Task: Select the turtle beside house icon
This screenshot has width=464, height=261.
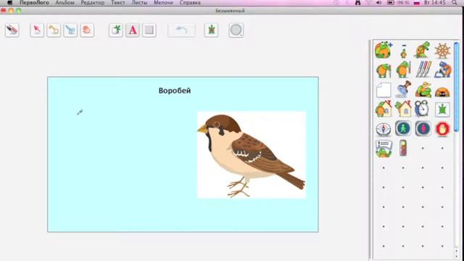Action: click(x=384, y=109)
